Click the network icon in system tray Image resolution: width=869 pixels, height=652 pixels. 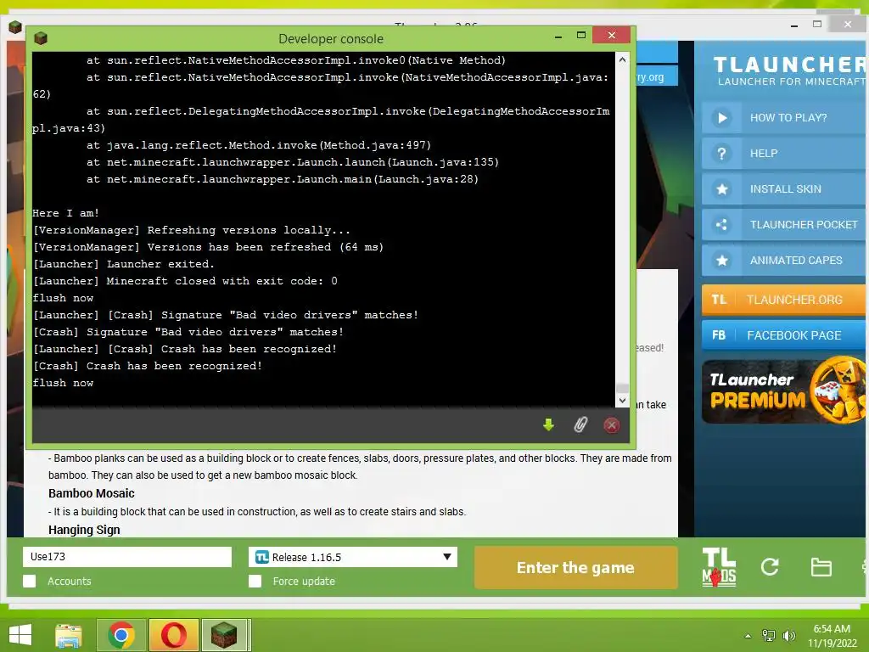coord(769,636)
